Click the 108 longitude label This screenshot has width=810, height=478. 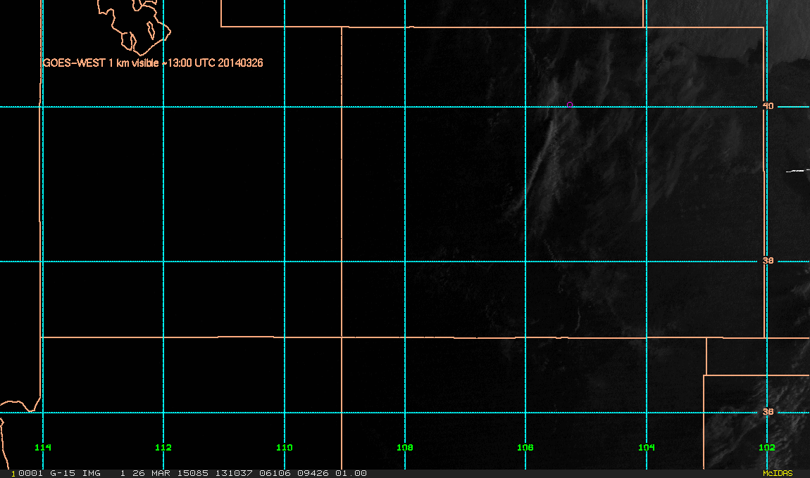pyautogui.click(x=405, y=447)
